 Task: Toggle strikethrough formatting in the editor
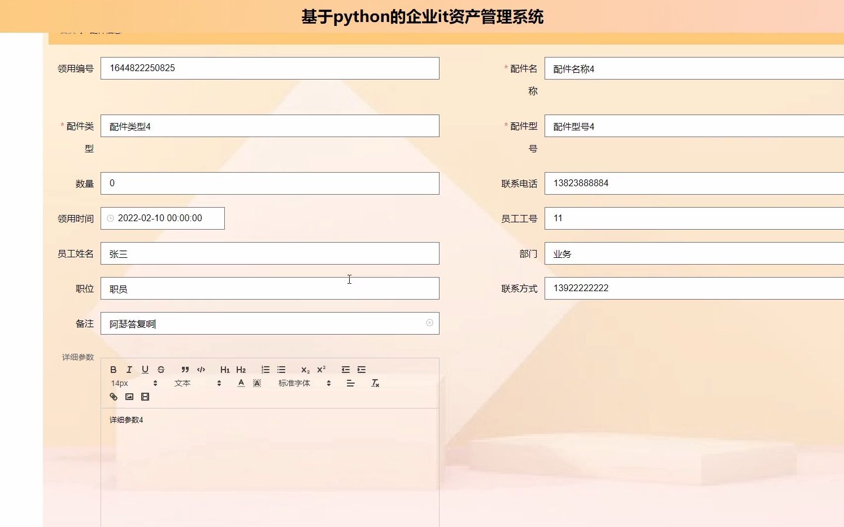[161, 370]
